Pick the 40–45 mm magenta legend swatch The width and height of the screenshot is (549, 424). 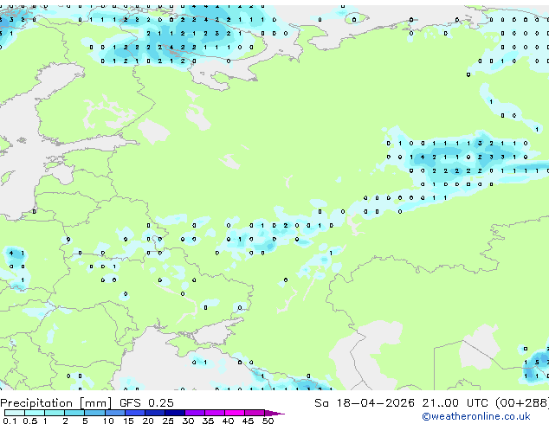pyautogui.click(x=235, y=413)
